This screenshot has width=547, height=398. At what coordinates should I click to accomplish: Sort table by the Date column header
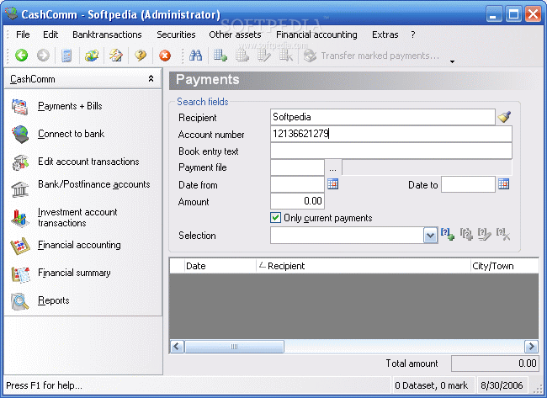pyautogui.click(x=220, y=266)
